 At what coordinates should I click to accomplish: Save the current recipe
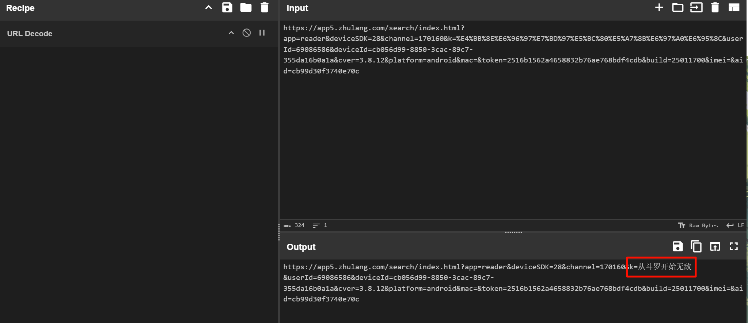coord(227,8)
